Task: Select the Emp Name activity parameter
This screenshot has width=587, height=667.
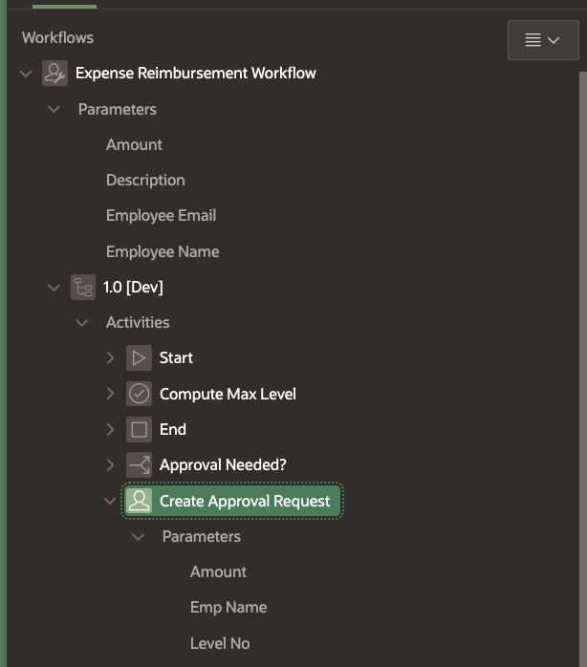Action: click(228, 608)
